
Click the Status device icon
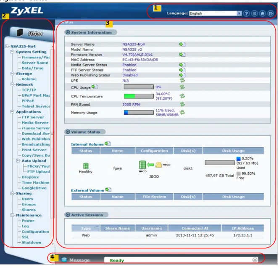pos(20,32)
